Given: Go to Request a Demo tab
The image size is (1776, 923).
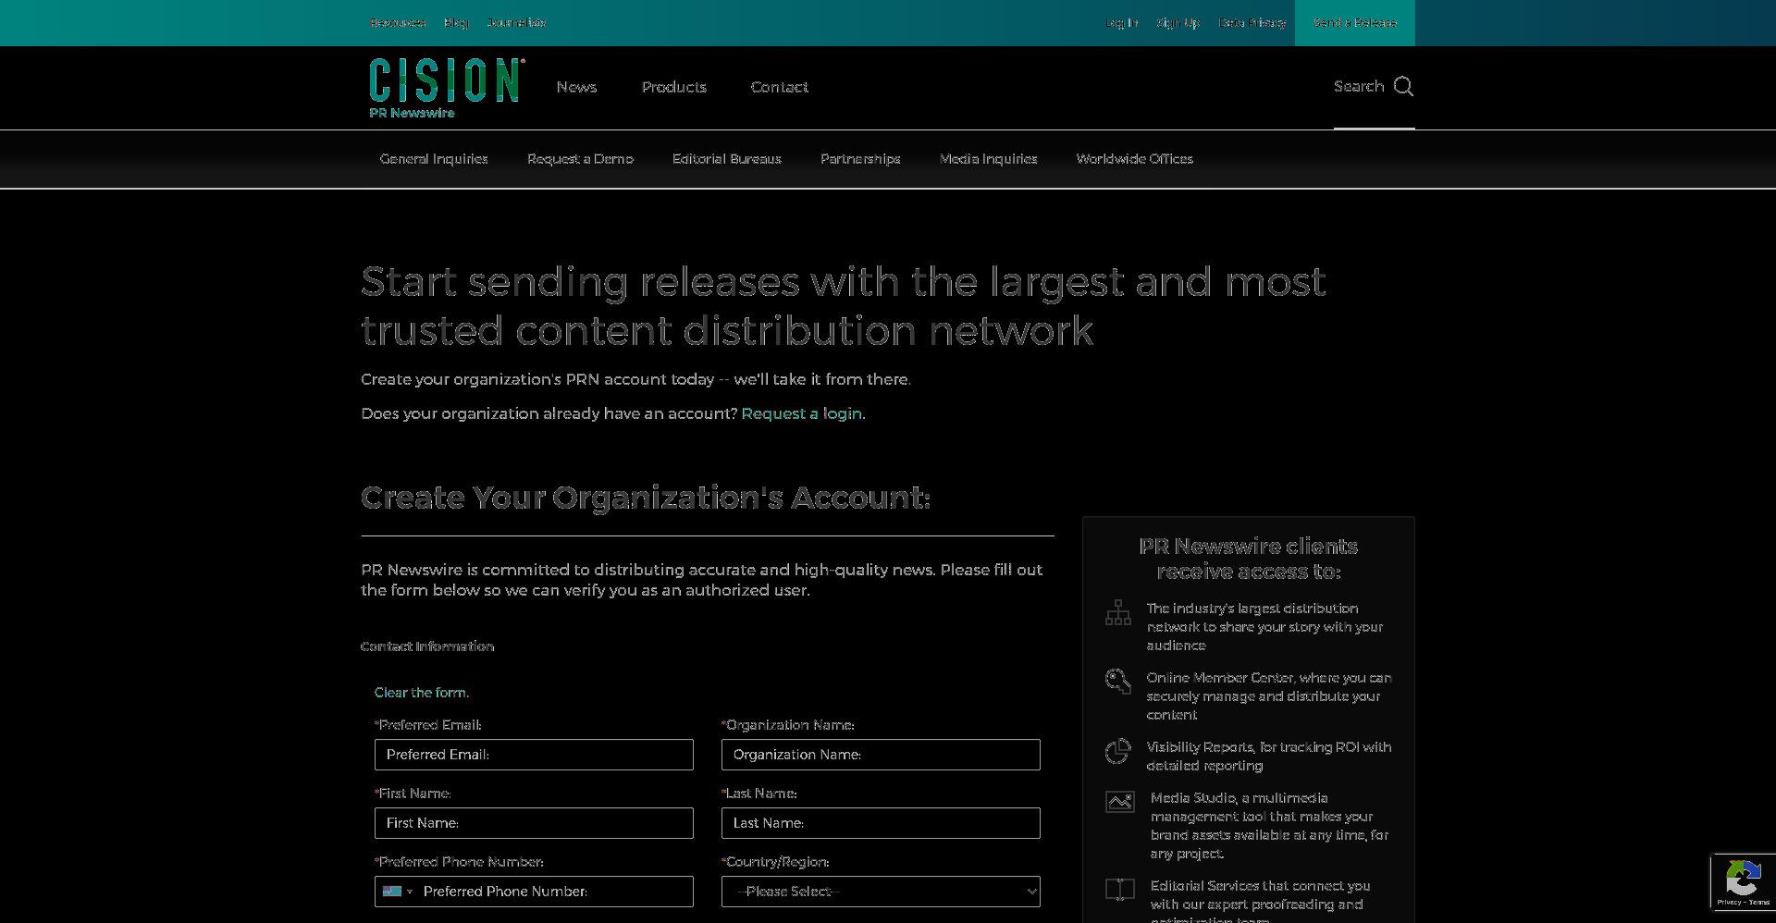Looking at the screenshot, I should (x=580, y=159).
